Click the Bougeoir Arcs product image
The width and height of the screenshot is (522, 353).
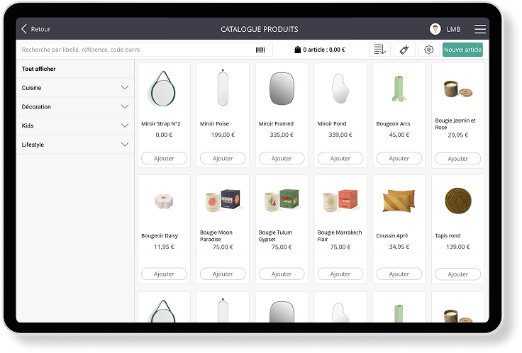click(399, 89)
